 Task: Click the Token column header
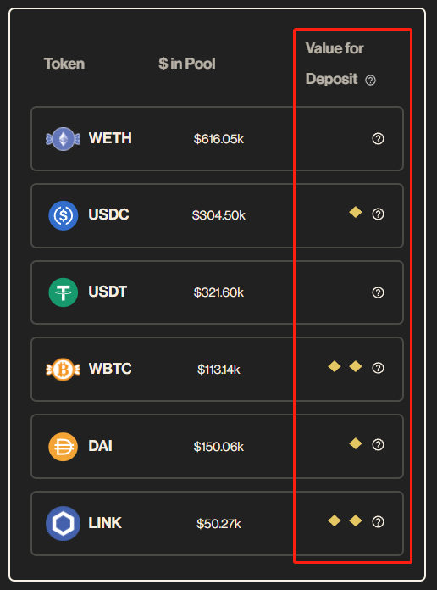coord(64,64)
